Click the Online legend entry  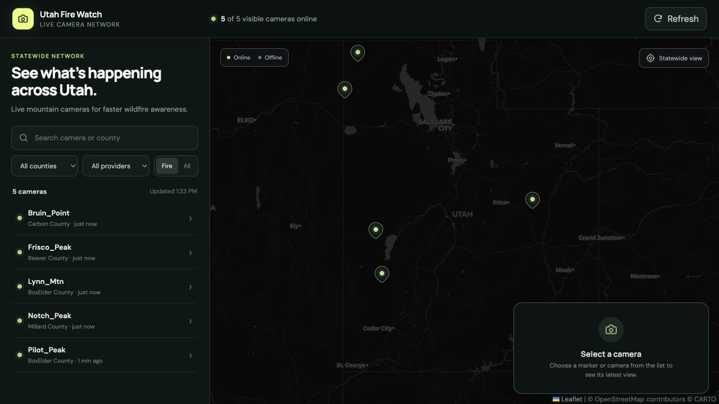tap(239, 57)
